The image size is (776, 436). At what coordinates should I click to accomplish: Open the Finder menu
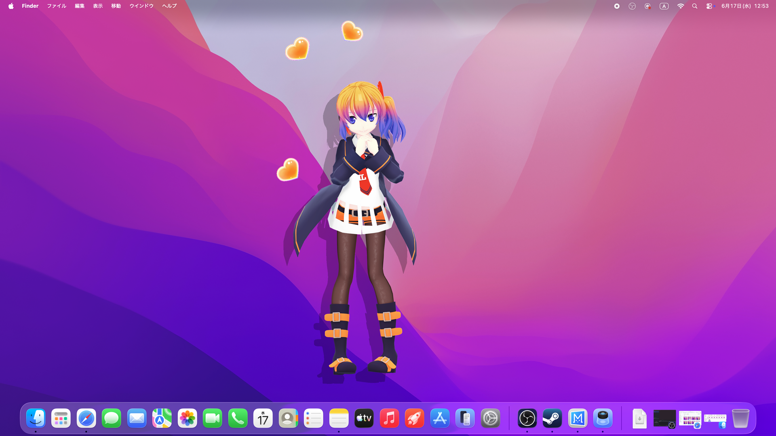(x=30, y=6)
